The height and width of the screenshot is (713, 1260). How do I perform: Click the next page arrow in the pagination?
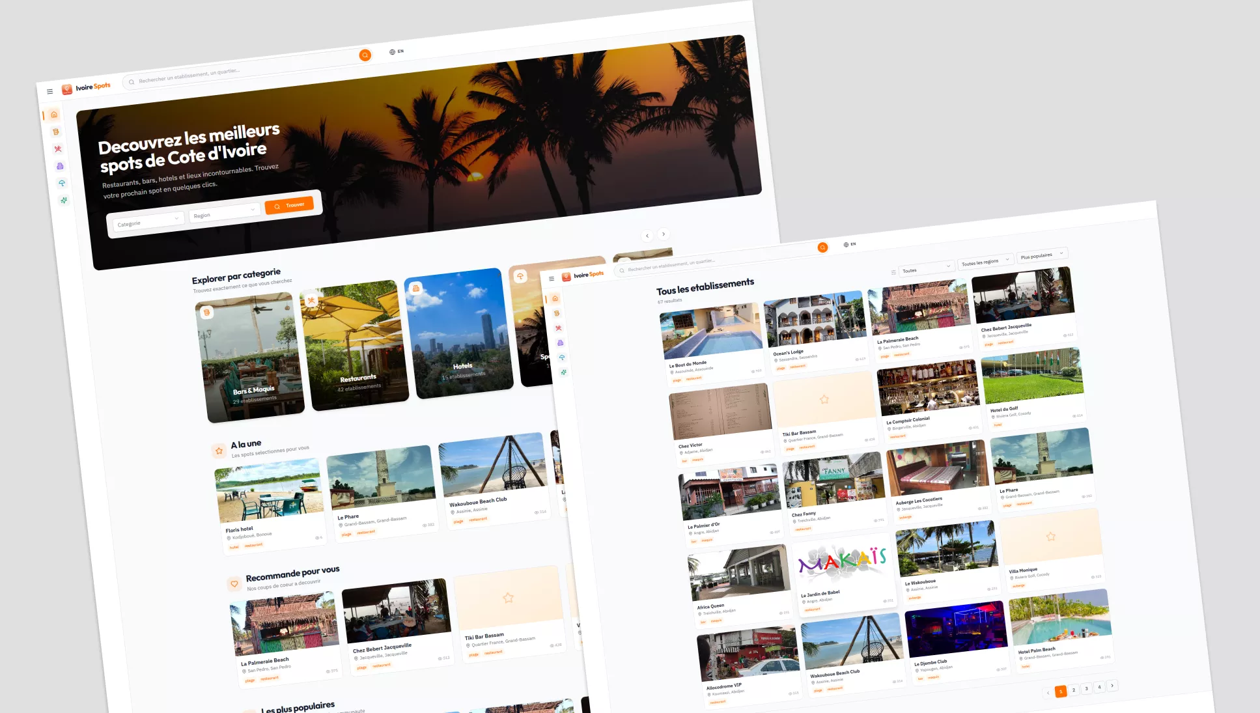1112,686
